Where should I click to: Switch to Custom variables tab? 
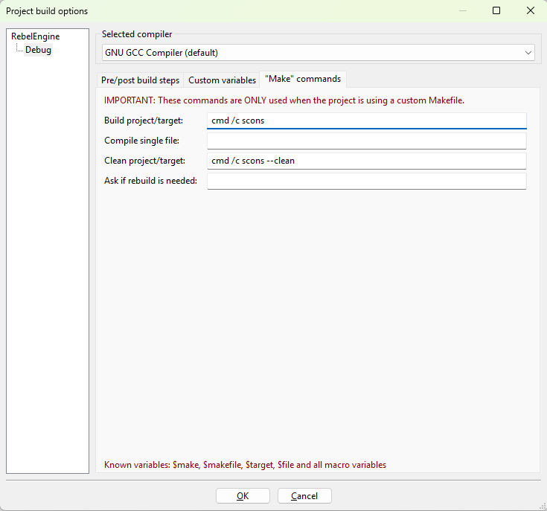click(222, 80)
